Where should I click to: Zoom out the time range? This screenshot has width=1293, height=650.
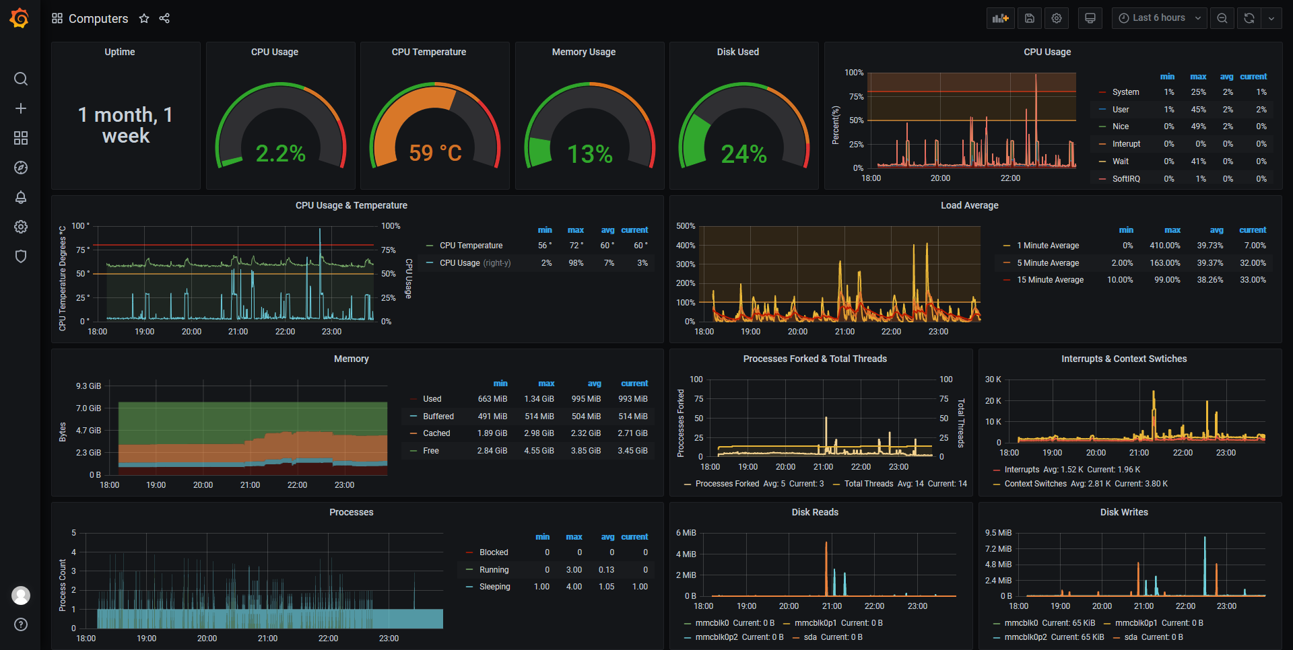(1222, 18)
